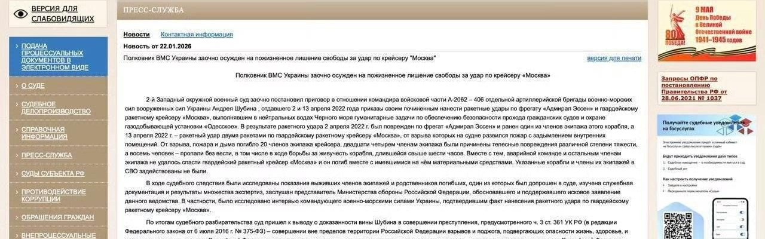Click ВЕРСИЯ ДЛЯ СЛАБОВИДЯЩИХ text link

click(62, 14)
